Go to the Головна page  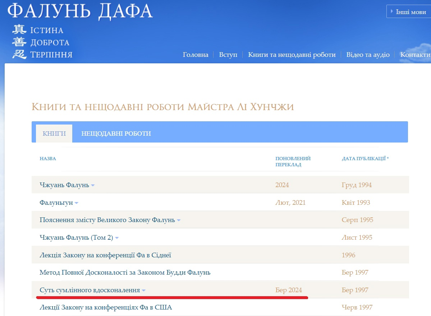click(196, 54)
